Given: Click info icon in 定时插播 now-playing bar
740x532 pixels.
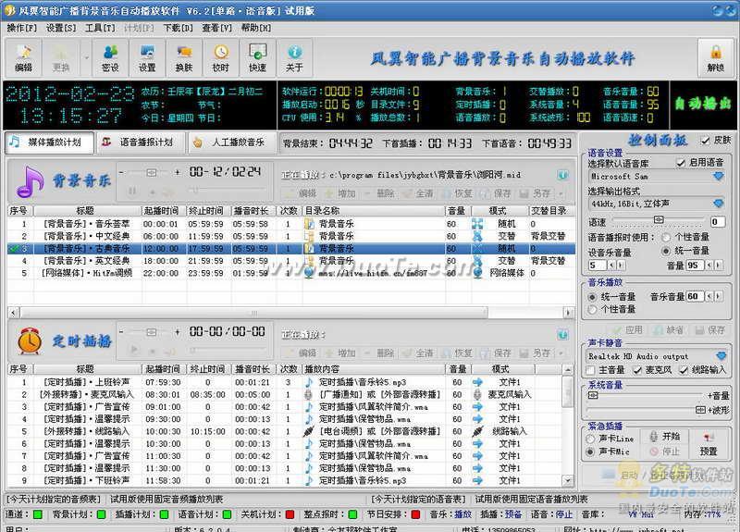Looking at the screenshot, I should click(562, 335).
